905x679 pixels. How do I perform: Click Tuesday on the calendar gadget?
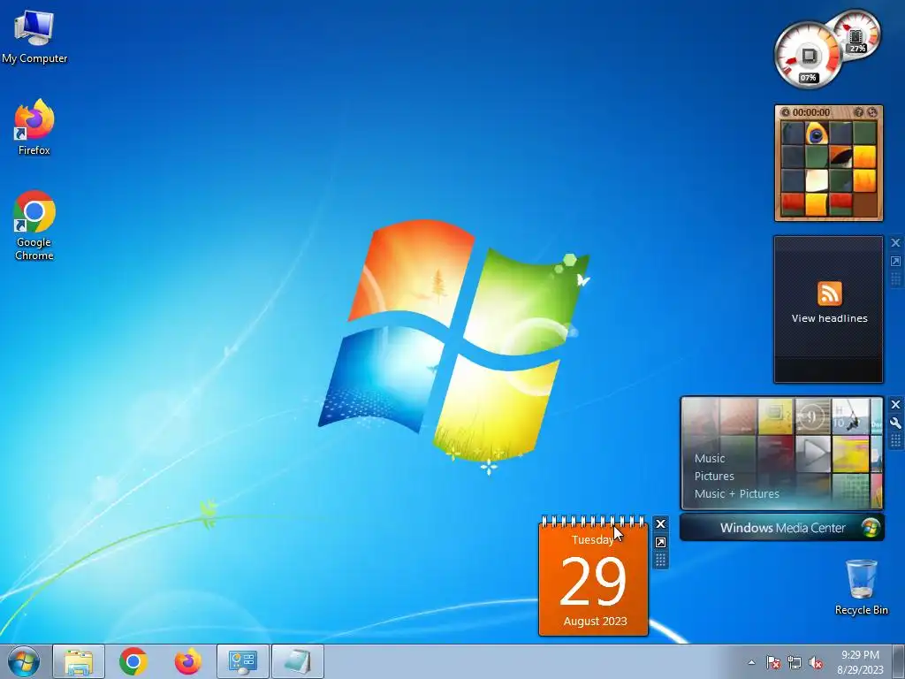(x=593, y=540)
